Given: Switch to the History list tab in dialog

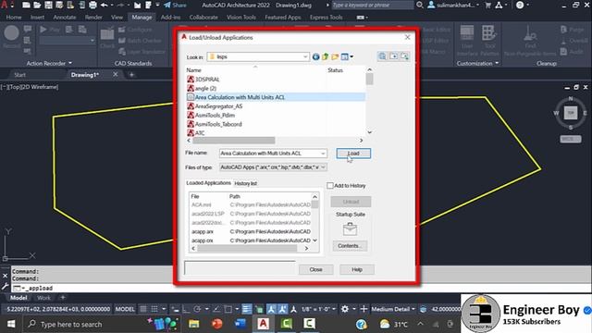Looking at the screenshot, I should 245,183.
